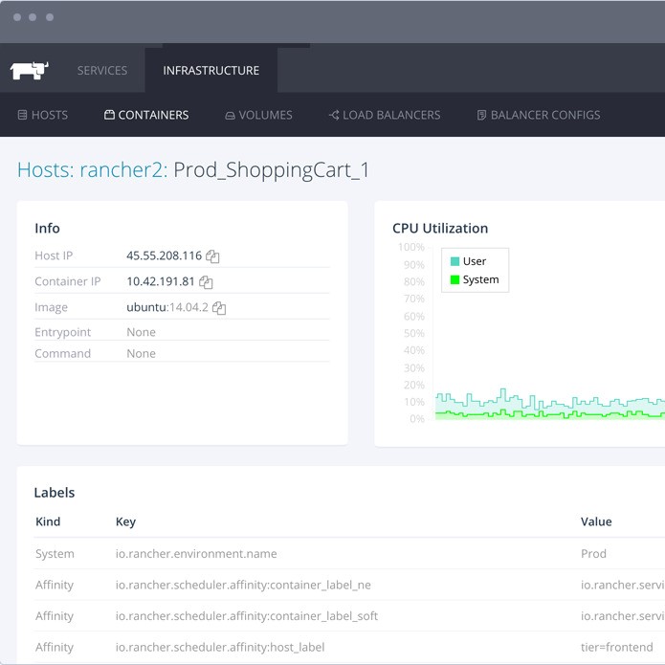Image resolution: width=665 pixels, height=665 pixels.
Task: Click the System legend green swatch
Action: click(x=454, y=279)
